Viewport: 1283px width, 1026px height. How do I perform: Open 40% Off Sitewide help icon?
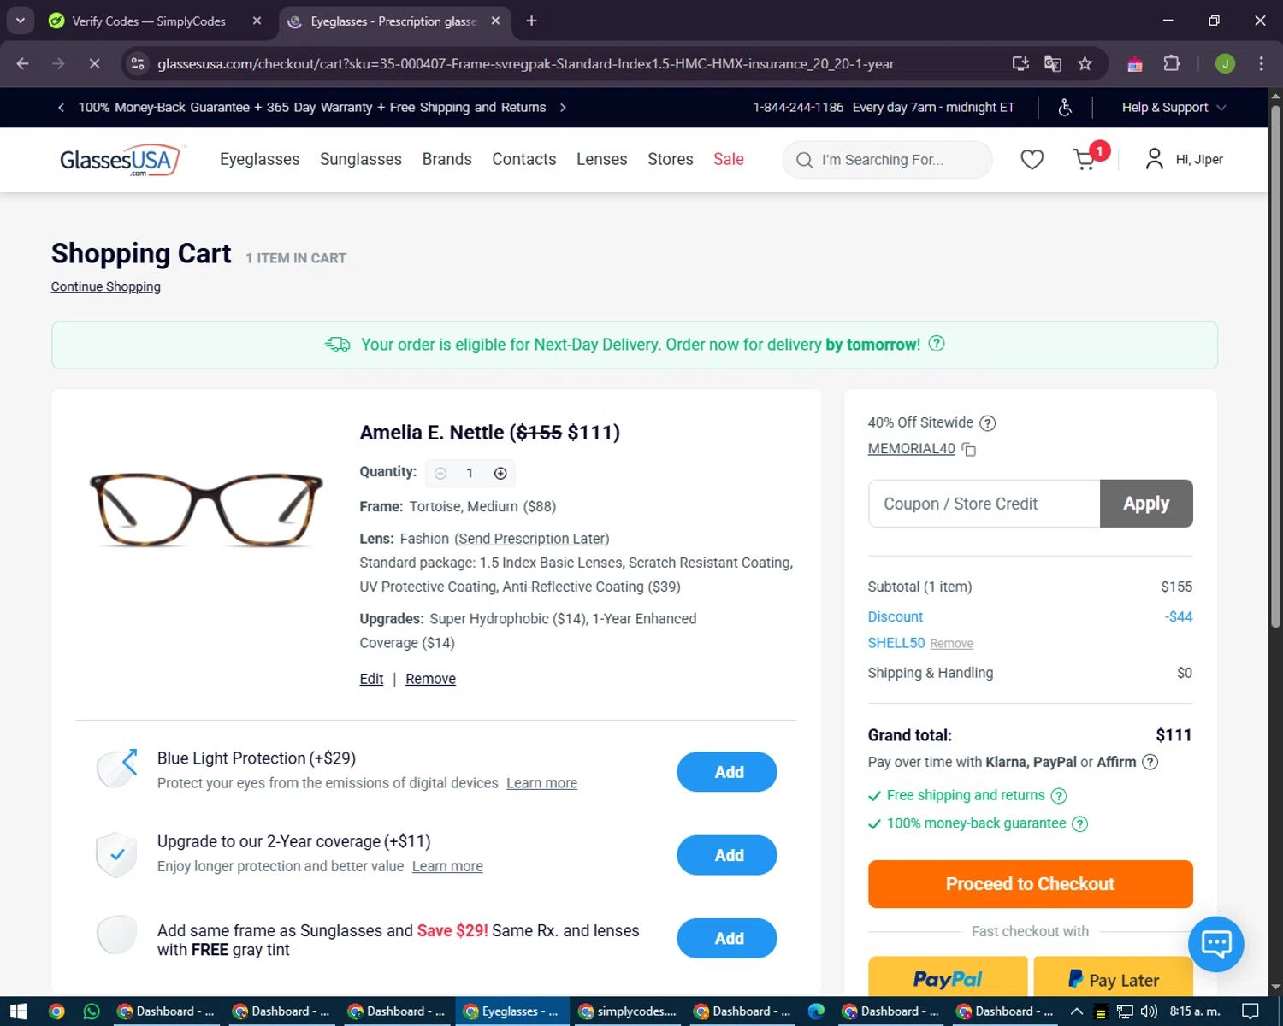(x=987, y=423)
